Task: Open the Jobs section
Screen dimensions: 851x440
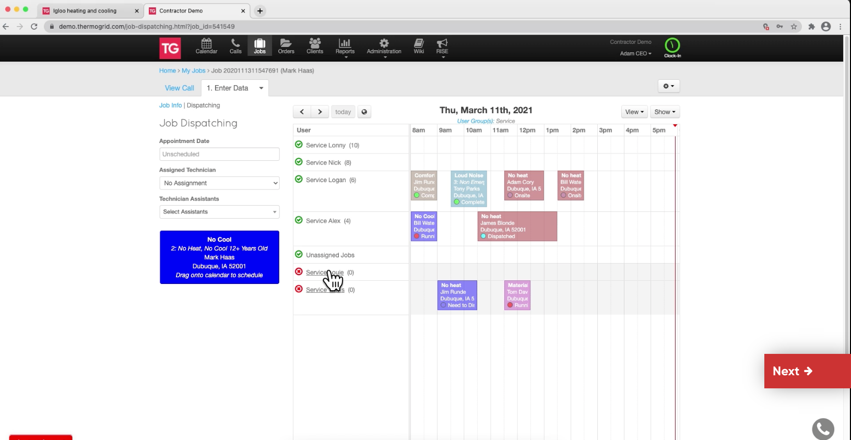Action: [260, 46]
